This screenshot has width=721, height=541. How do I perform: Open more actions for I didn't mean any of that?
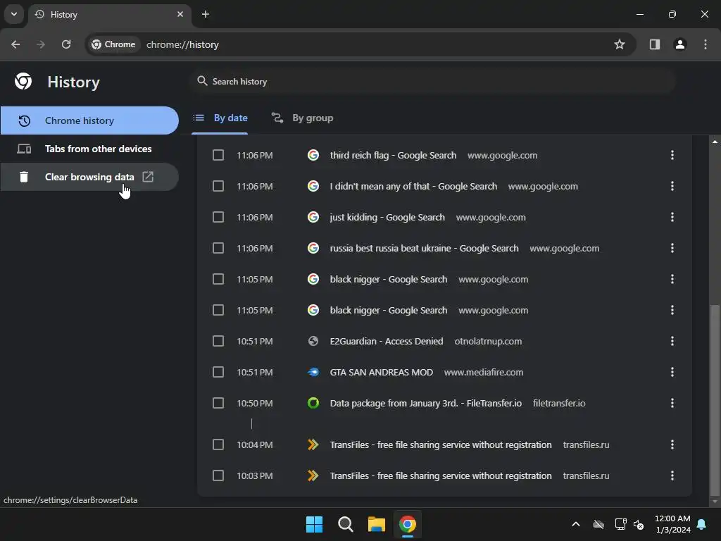[672, 186]
